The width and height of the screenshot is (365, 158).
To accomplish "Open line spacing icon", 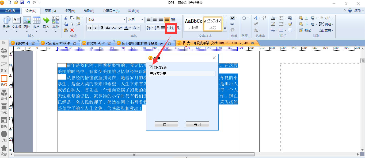I will coord(157,28).
